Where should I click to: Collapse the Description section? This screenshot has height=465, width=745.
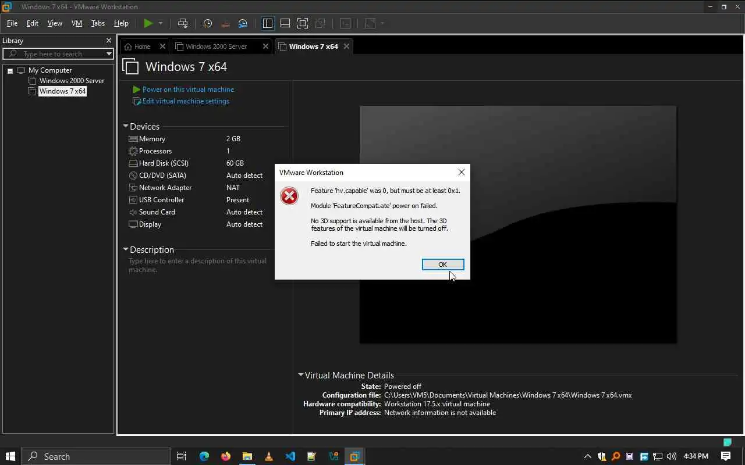125,249
